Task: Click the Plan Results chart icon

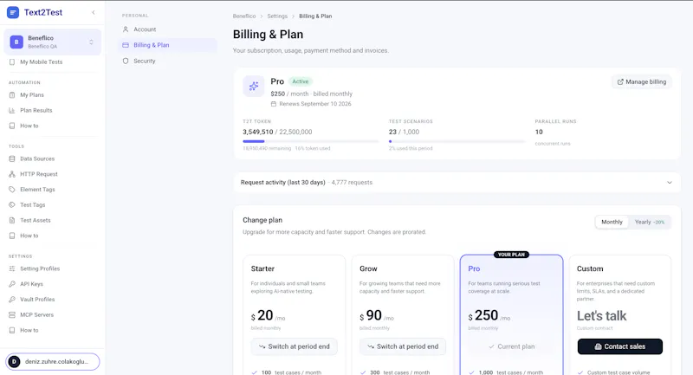Action: (x=12, y=111)
